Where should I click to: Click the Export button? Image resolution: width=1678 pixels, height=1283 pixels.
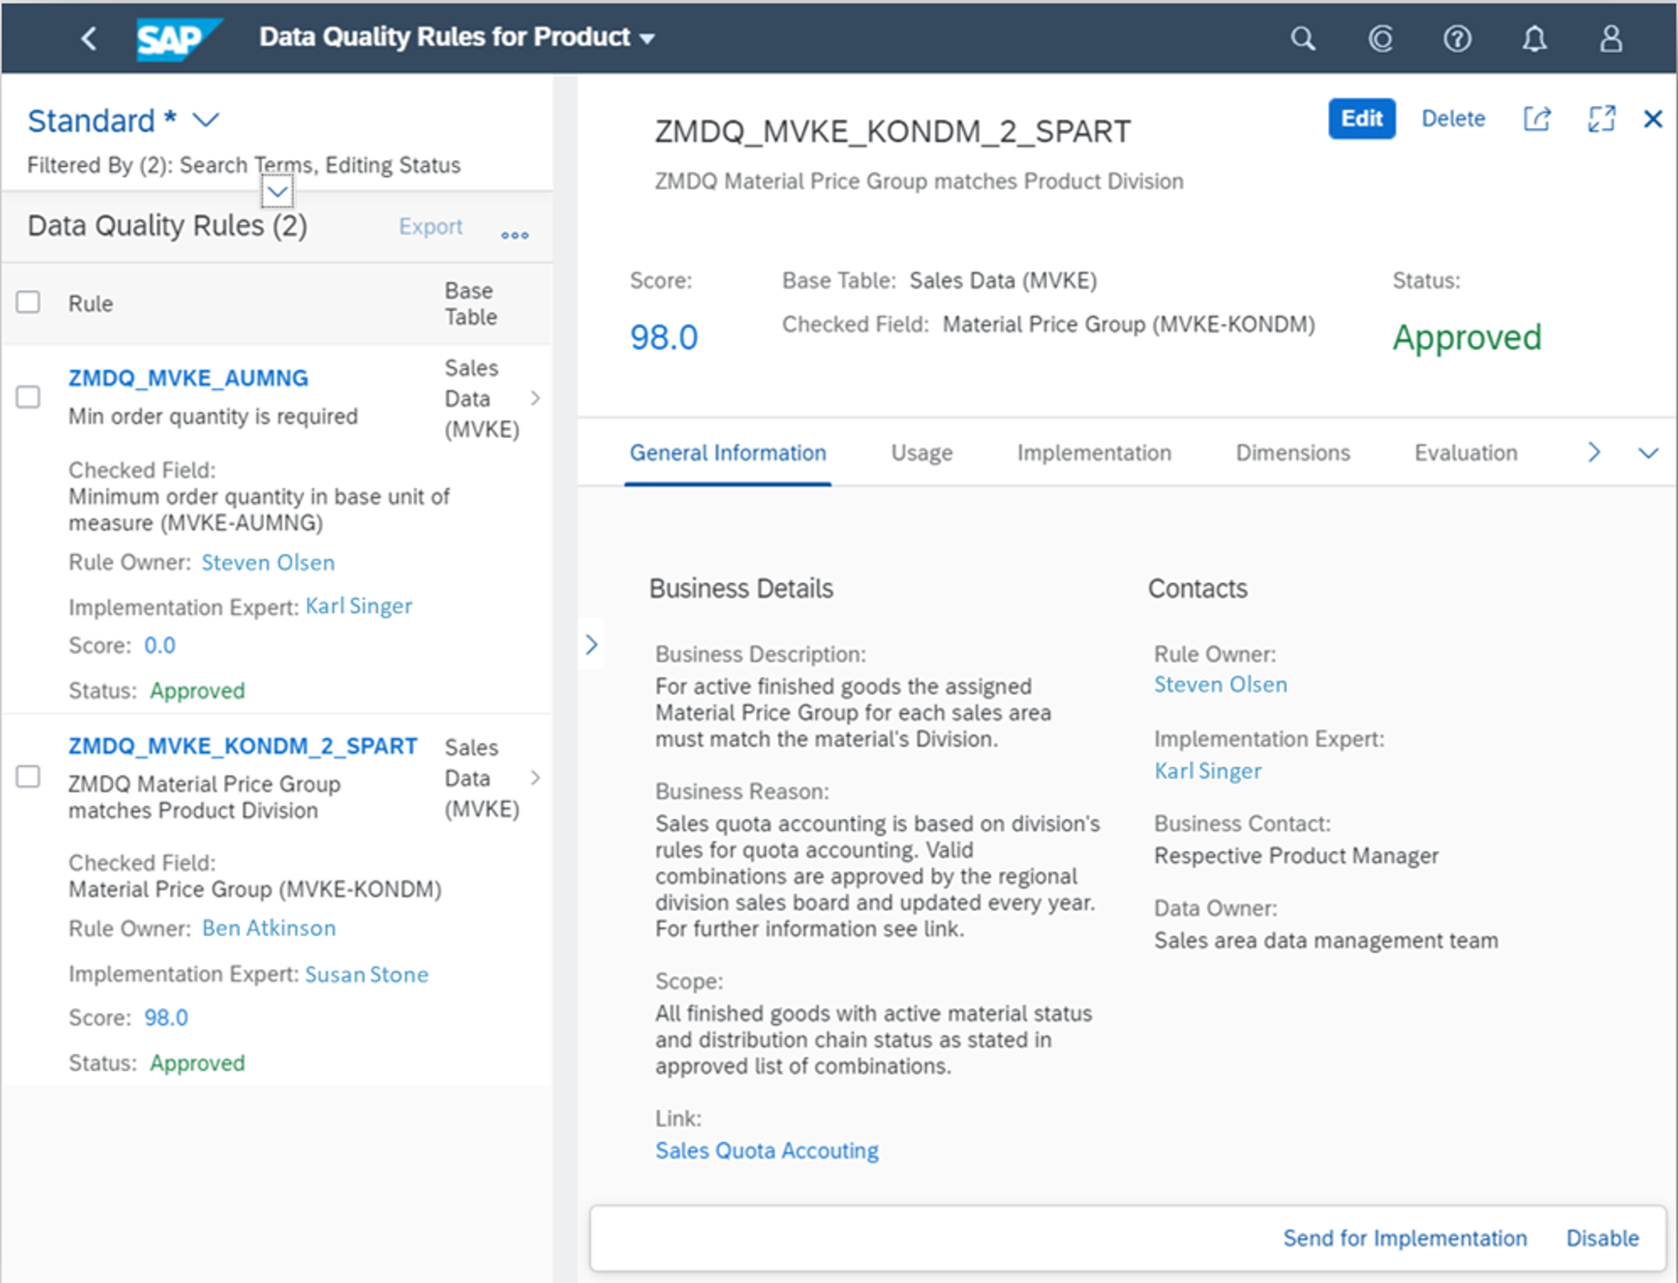coord(430,227)
